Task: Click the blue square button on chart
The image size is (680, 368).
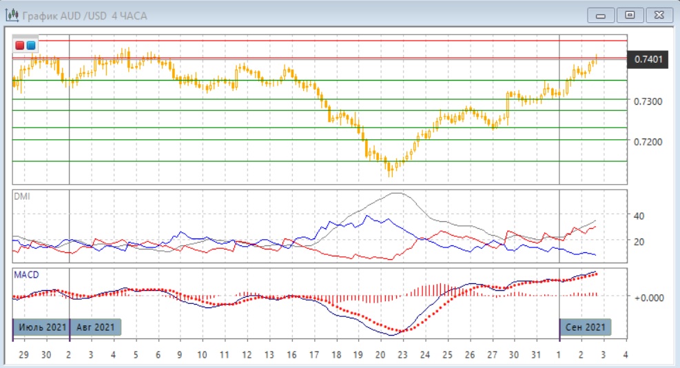Action: pyautogui.click(x=31, y=45)
